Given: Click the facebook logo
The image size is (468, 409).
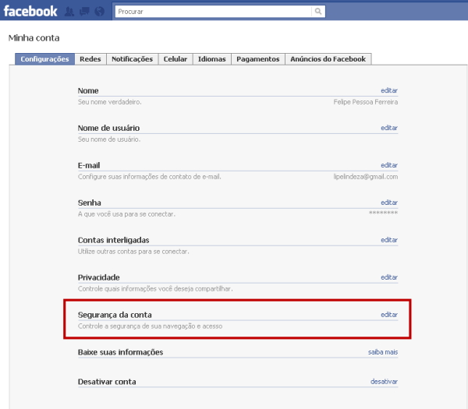Looking at the screenshot, I should pos(30,12).
